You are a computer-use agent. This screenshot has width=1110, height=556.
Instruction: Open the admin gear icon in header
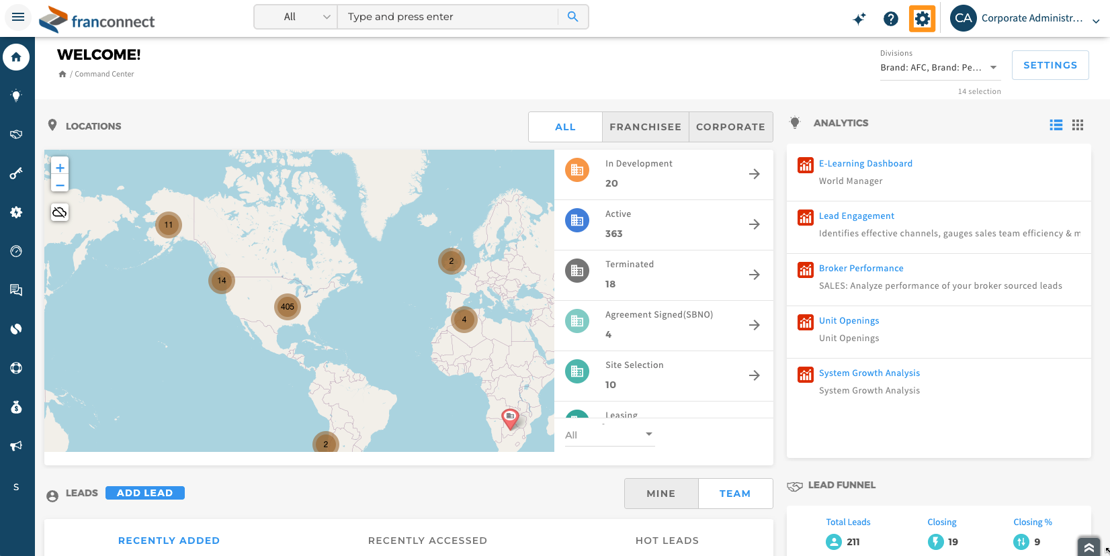coord(923,19)
